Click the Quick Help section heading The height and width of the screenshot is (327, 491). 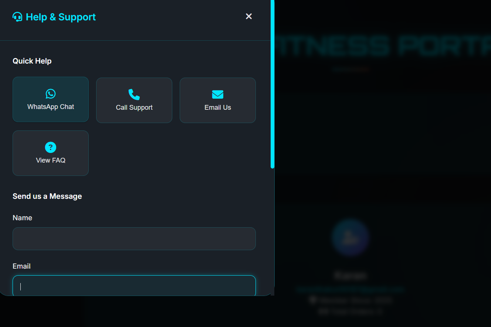coord(32,61)
